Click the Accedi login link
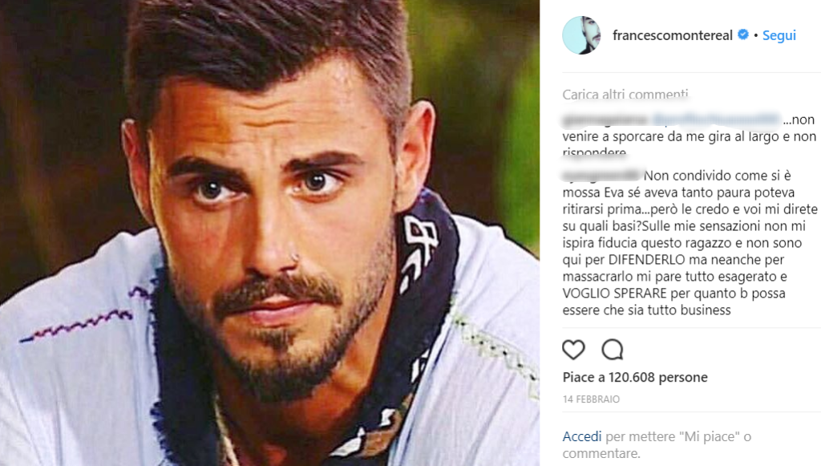821x466 pixels. [582, 436]
